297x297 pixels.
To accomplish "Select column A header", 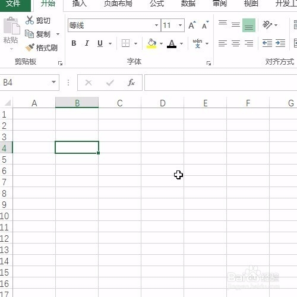I will pos(34,103).
